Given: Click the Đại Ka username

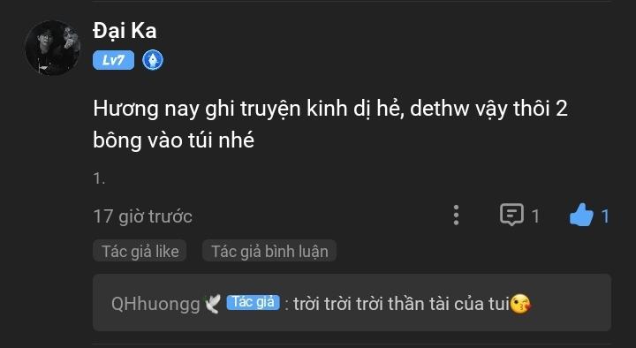Looking at the screenshot, I should click(x=125, y=31).
